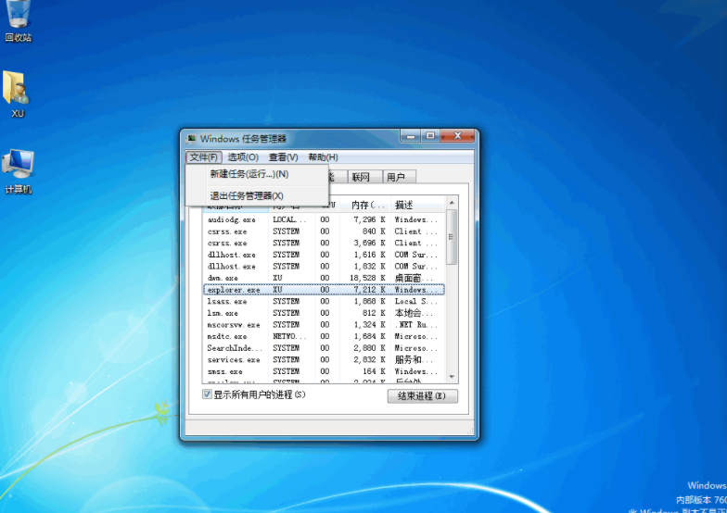Click the process list scroll down arrow
727x513 pixels.
pyautogui.click(x=452, y=377)
